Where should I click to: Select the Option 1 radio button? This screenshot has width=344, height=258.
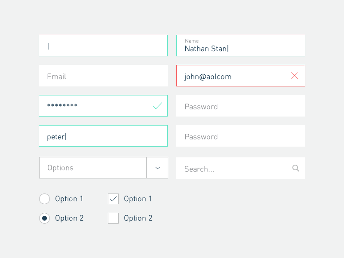45,199
